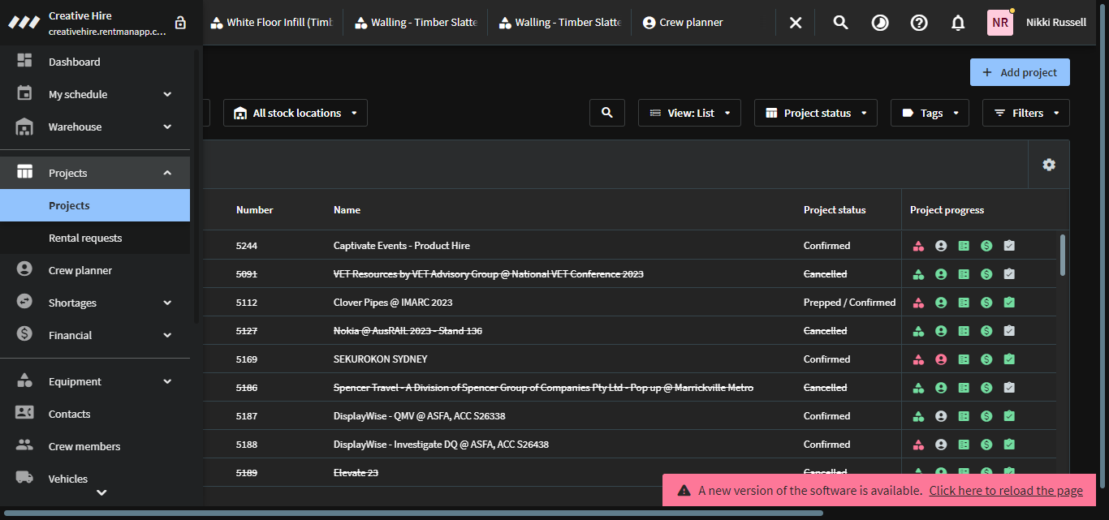This screenshot has height=520, width=1109.
Task: Open Dashboard from sidebar
Action: pyautogui.click(x=95, y=62)
